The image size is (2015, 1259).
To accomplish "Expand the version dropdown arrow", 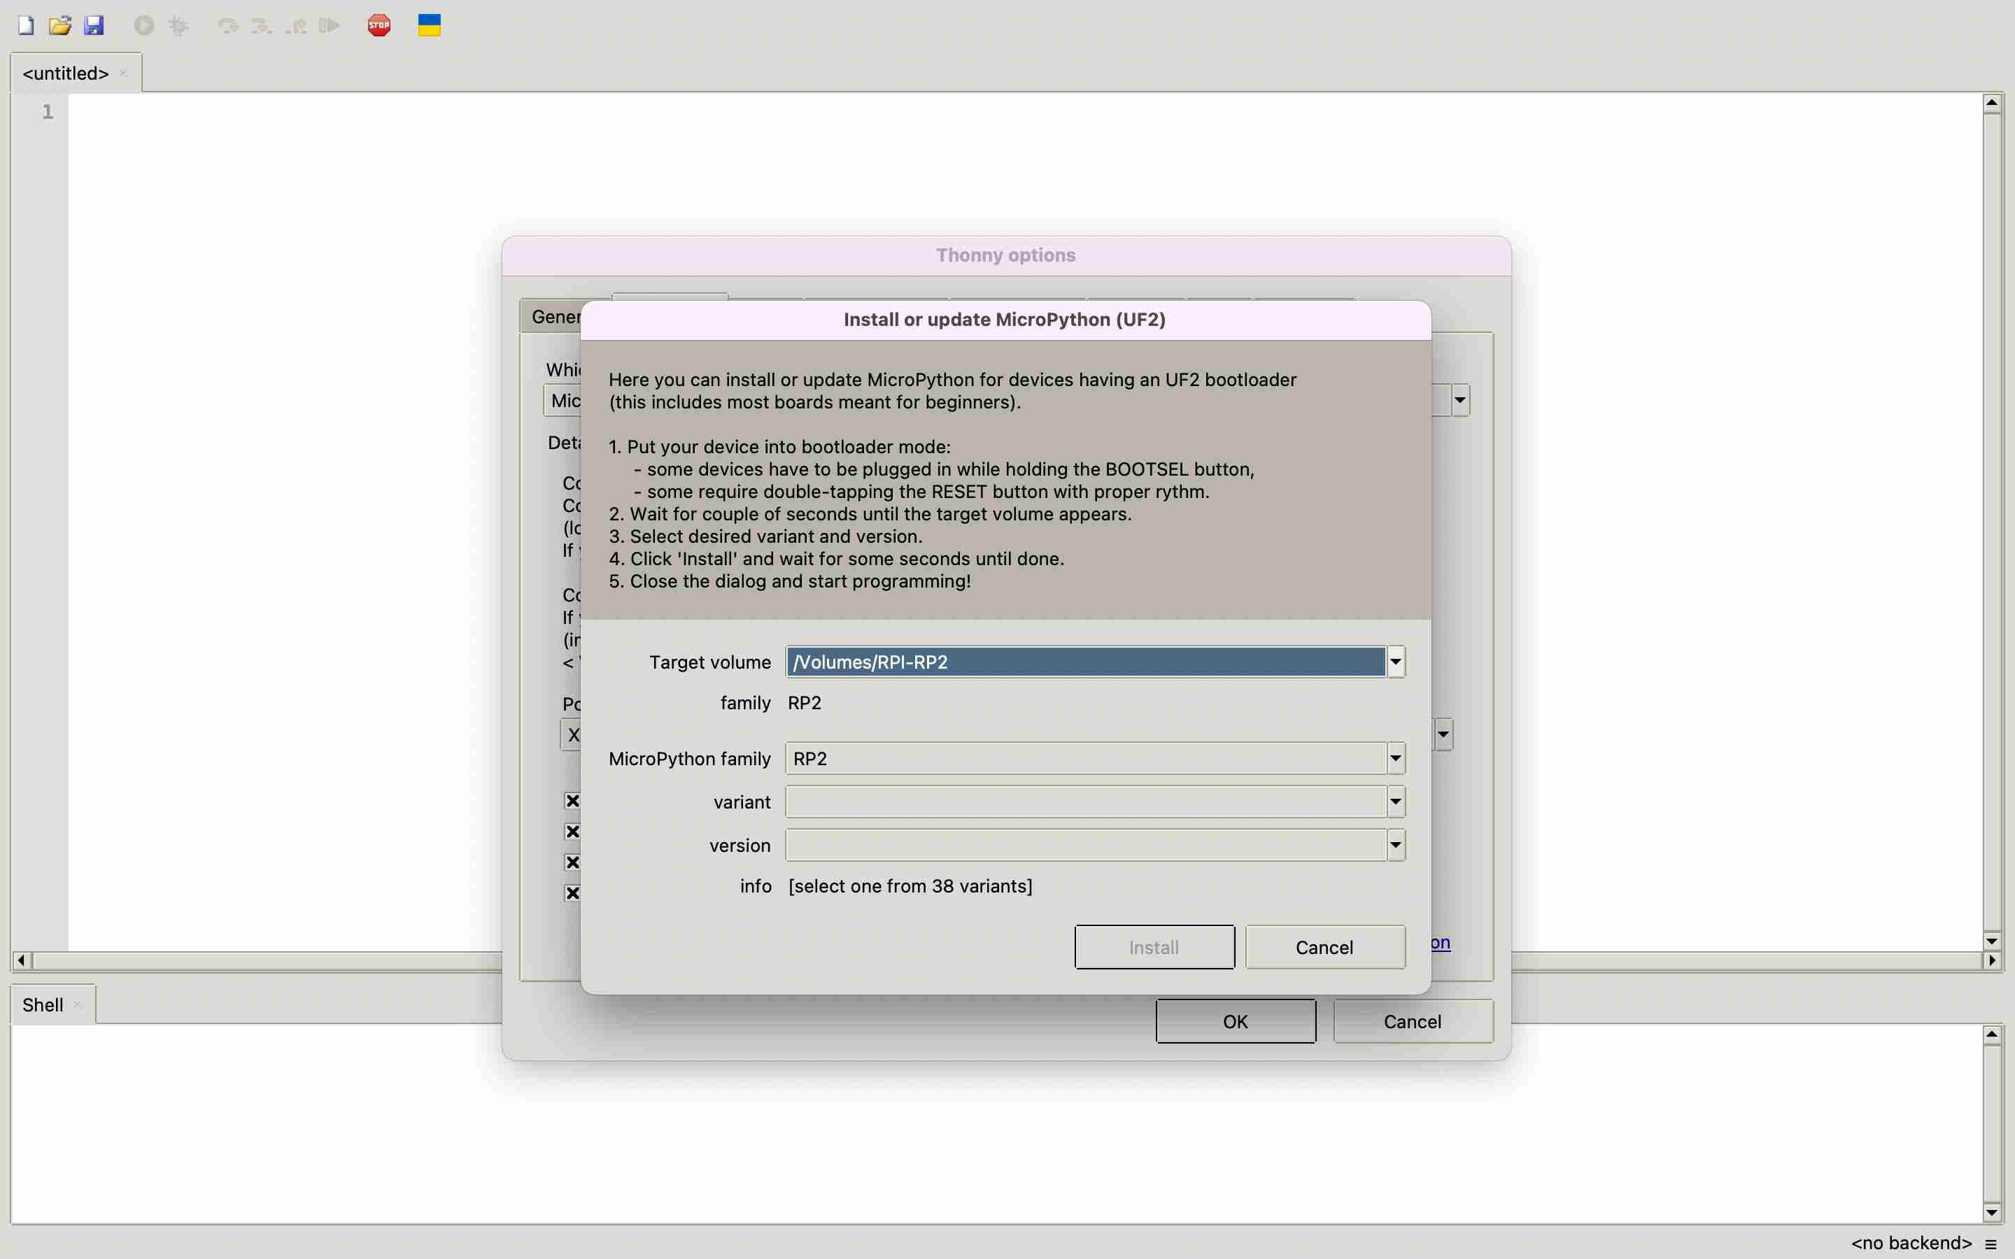I will click(x=1397, y=845).
